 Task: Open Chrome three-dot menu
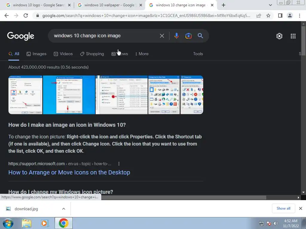(299, 16)
